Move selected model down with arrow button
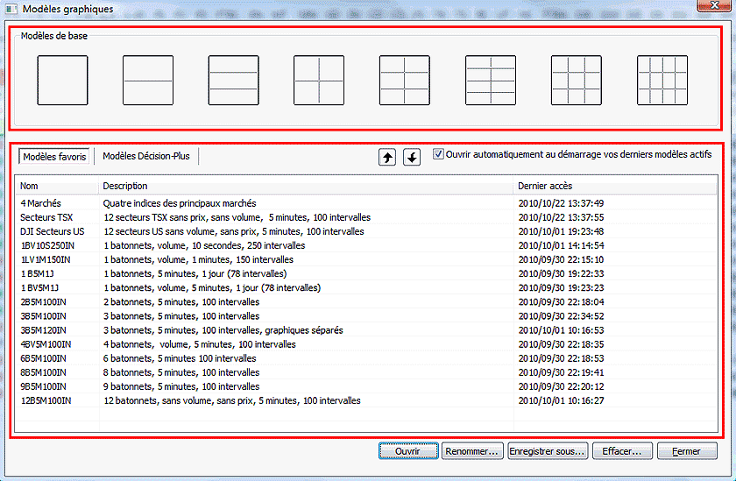The height and width of the screenshot is (481, 736). coord(412,157)
